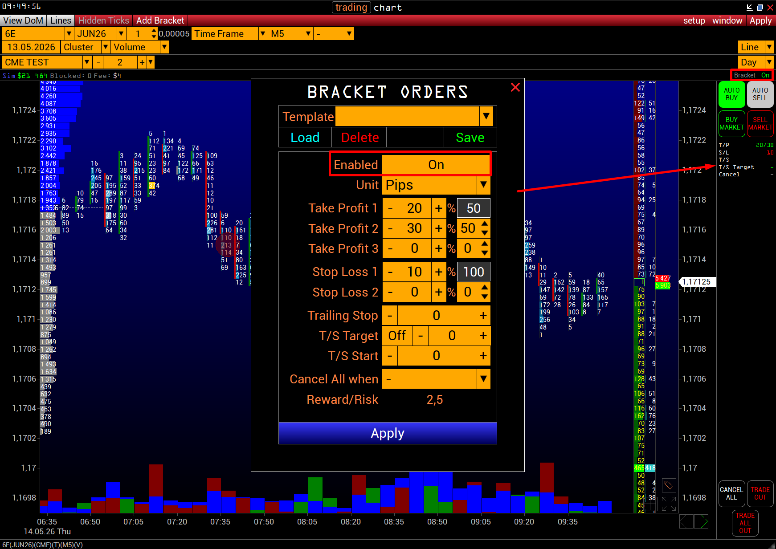Viewport: 776px width, 549px height.
Task: Decrease Take Profit 3 with minus
Action: pyautogui.click(x=390, y=248)
